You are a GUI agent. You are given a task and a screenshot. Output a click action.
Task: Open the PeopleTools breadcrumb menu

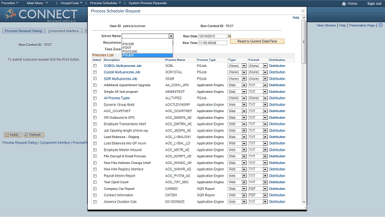point(72,3)
